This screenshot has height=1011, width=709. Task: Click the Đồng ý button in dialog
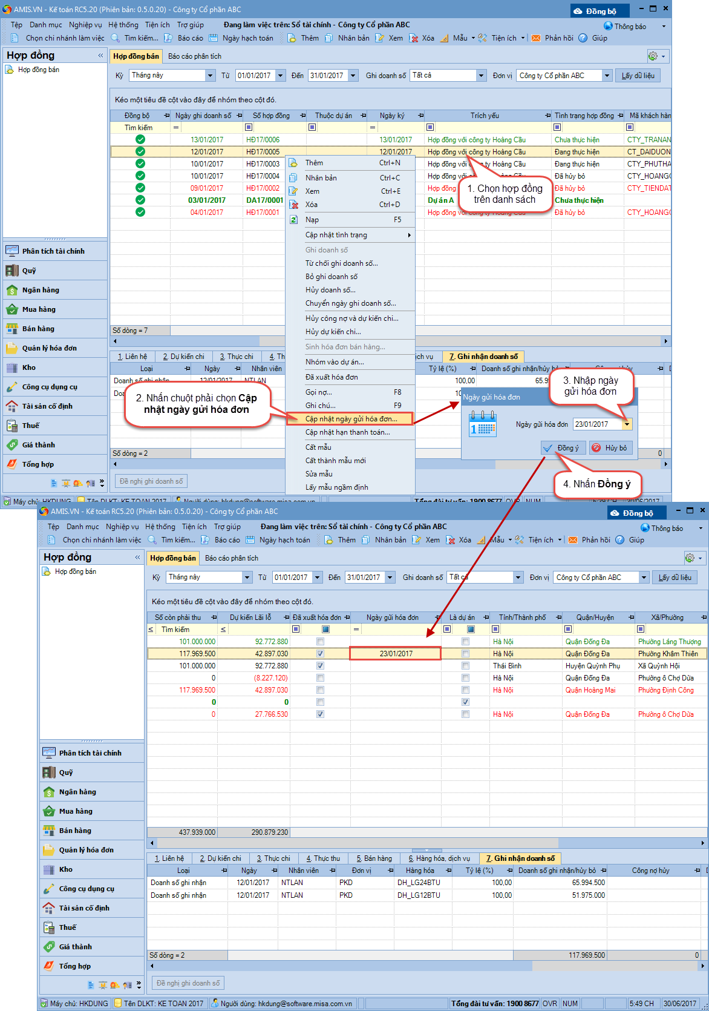561,448
